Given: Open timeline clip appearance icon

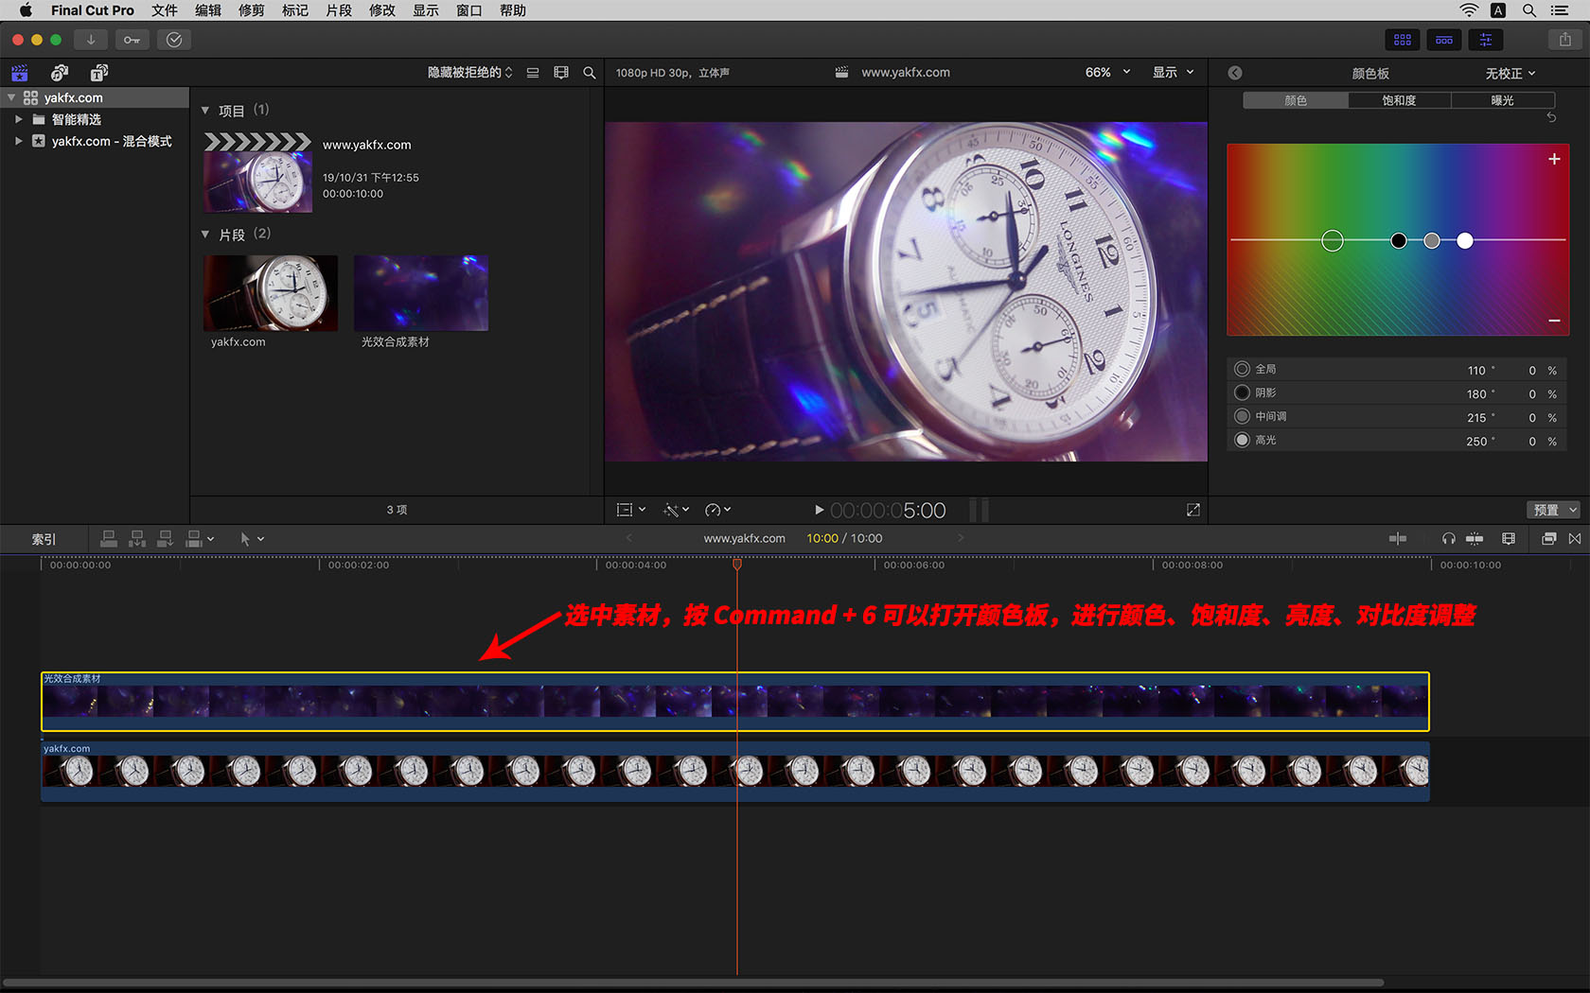Looking at the screenshot, I should click(1509, 539).
